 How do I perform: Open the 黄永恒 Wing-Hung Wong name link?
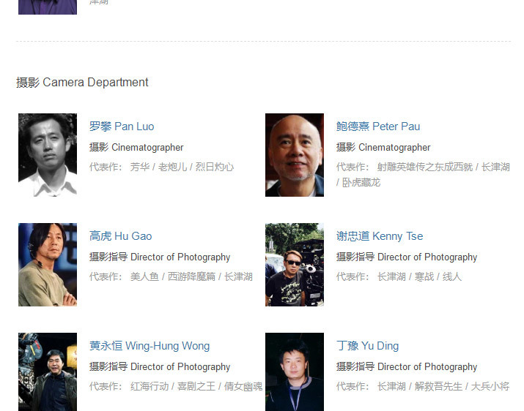(150, 346)
